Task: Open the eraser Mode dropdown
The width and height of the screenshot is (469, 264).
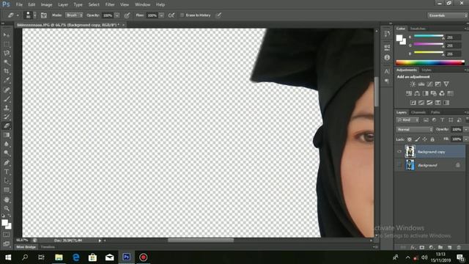Action: [74, 15]
